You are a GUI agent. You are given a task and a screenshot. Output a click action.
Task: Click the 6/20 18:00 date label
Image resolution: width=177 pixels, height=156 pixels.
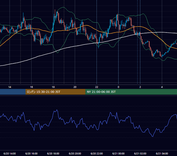(53, 153)
